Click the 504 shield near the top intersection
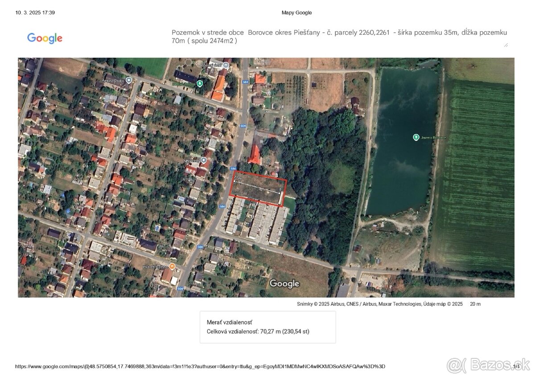 click(x=245, y=82)
